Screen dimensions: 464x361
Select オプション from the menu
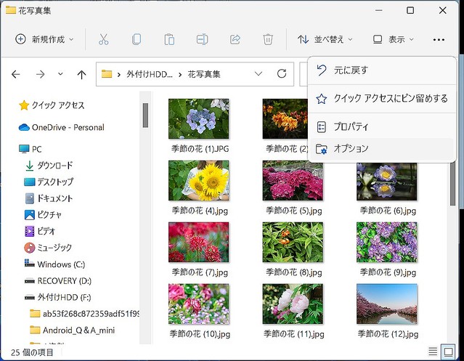tap(351, 148)
